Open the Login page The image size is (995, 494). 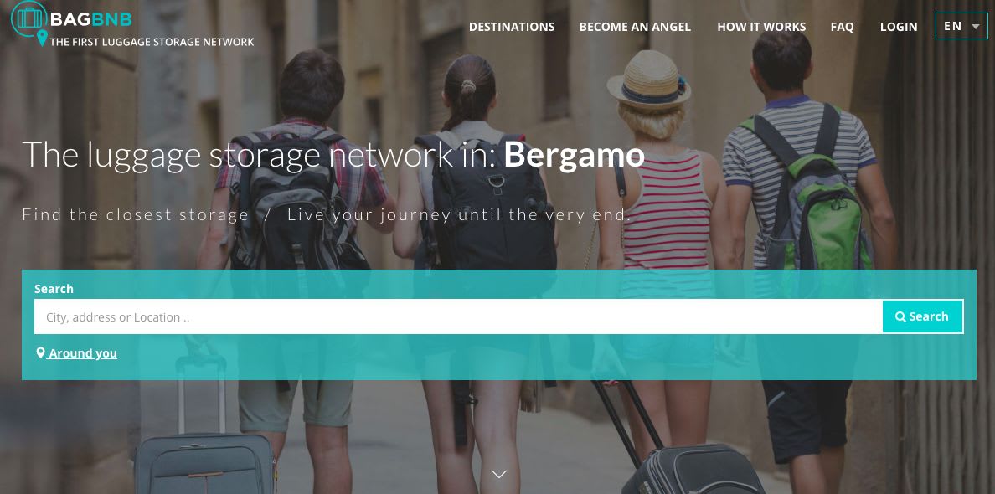[x=899, y=27]
